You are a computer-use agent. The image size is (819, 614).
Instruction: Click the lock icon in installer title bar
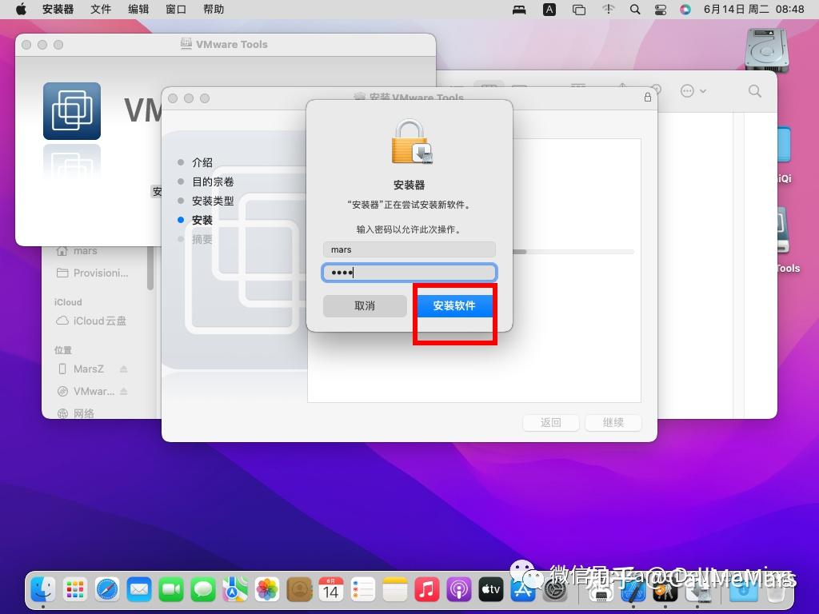(x=648, y=97)
